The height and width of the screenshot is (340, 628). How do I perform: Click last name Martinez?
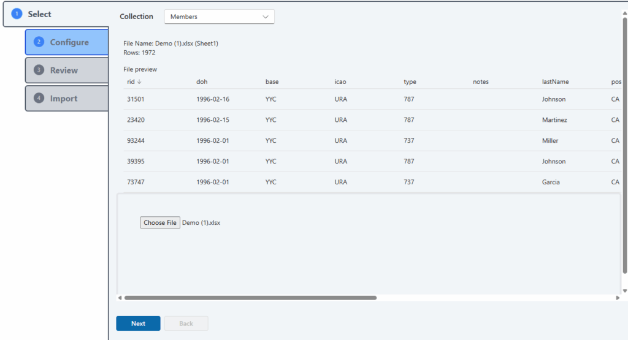click(x=554, y=120)
